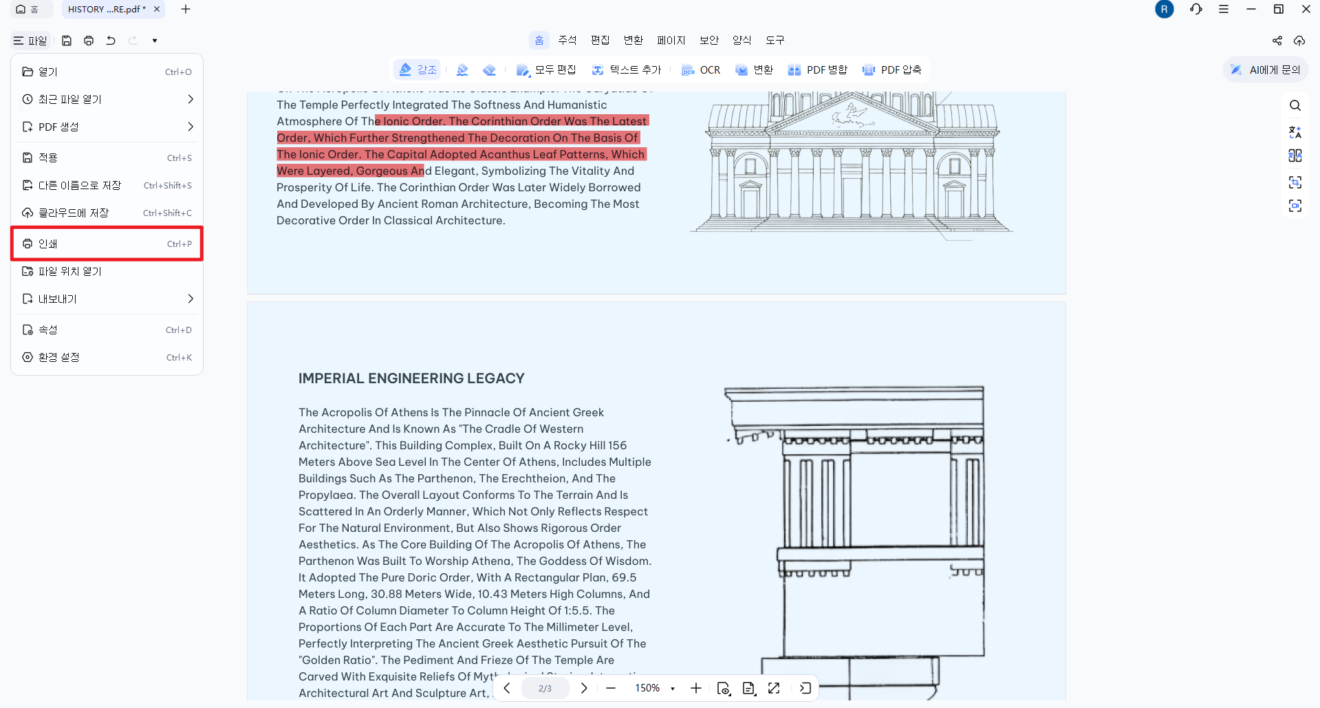Zoom out with the minus button
1320x708 pixels.
611,688
